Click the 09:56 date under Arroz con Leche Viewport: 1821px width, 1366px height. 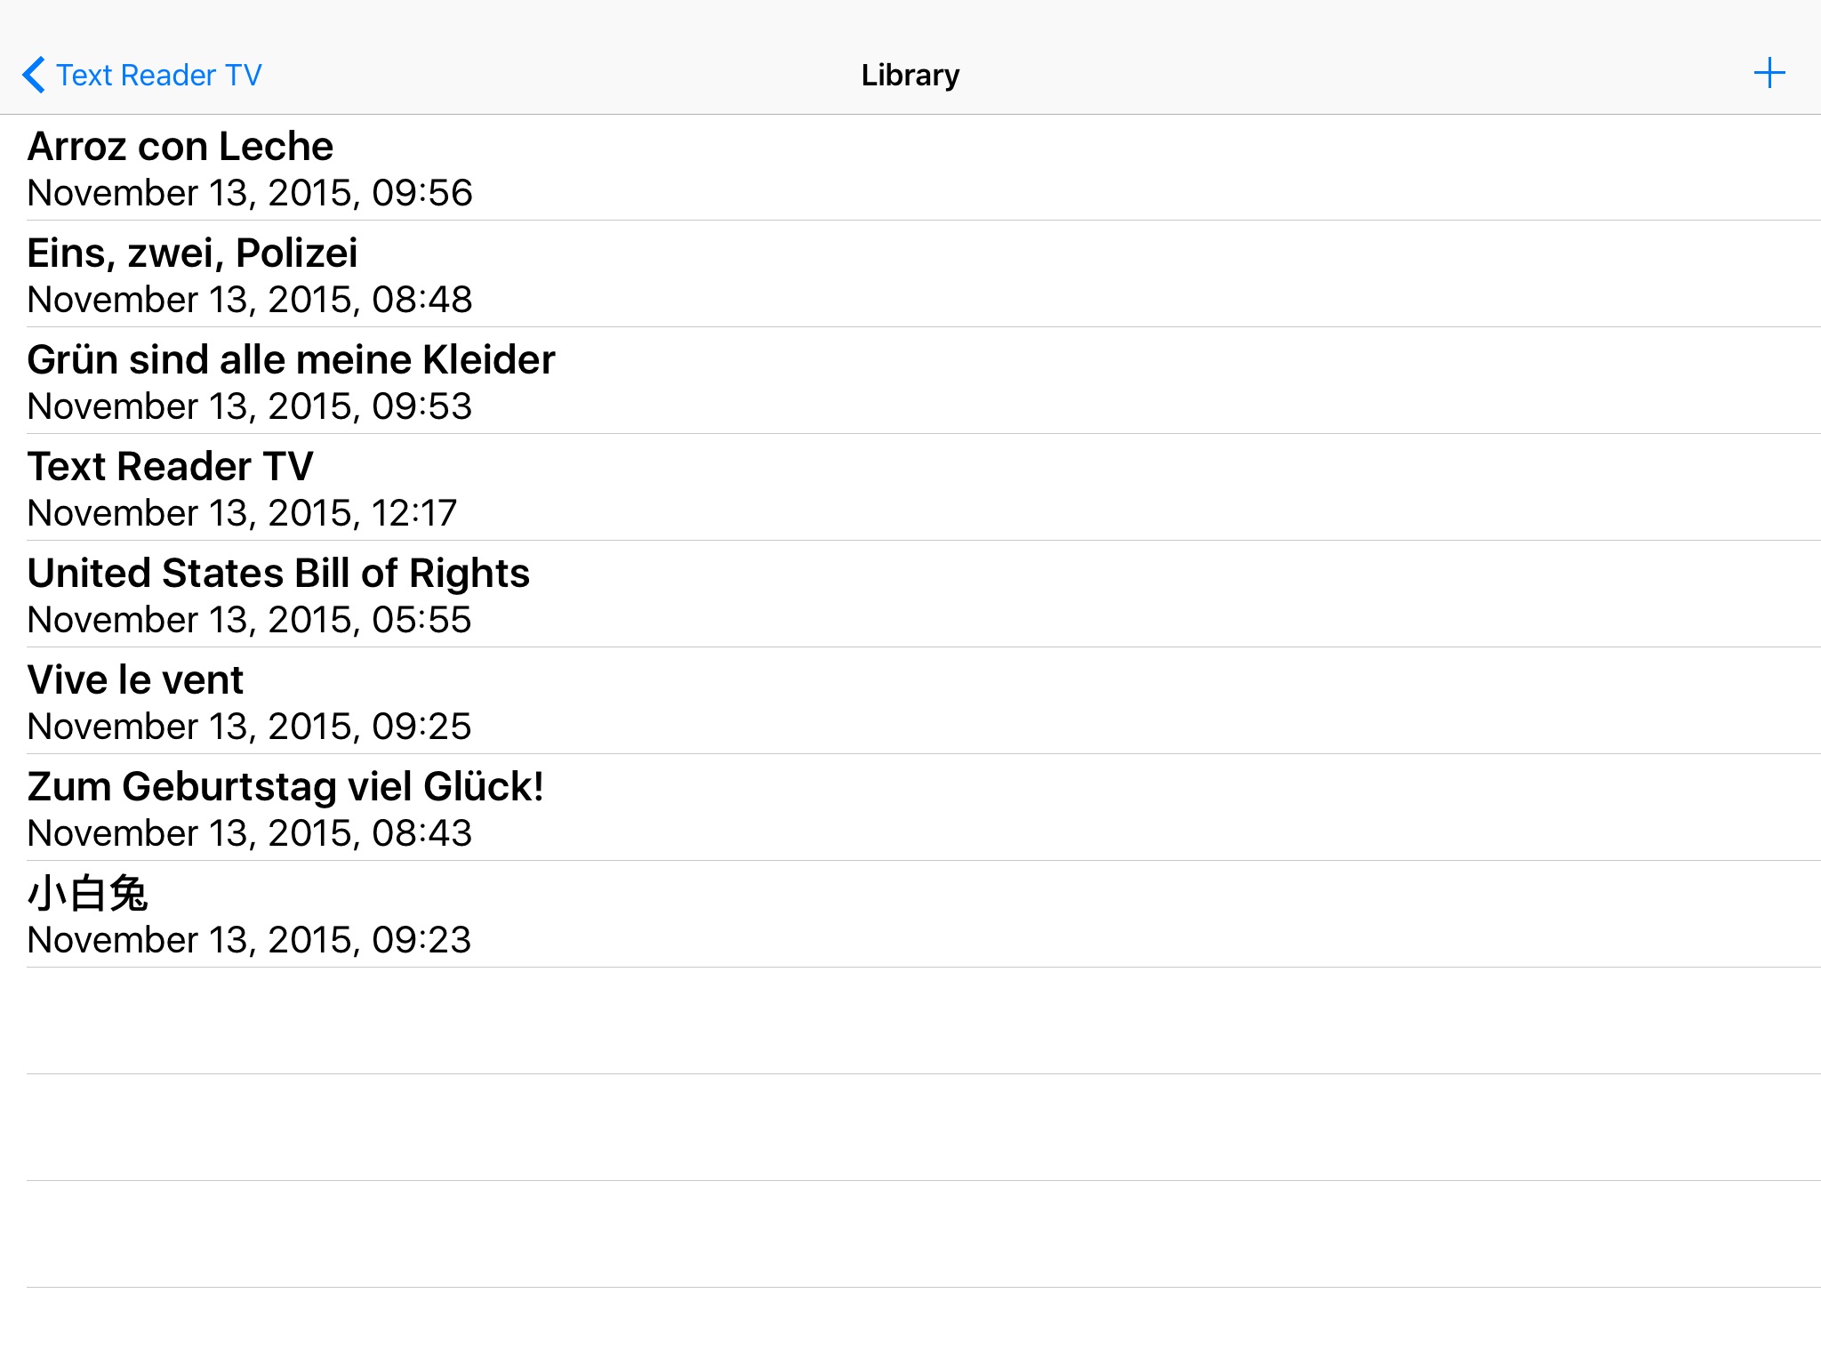(250, 193)
